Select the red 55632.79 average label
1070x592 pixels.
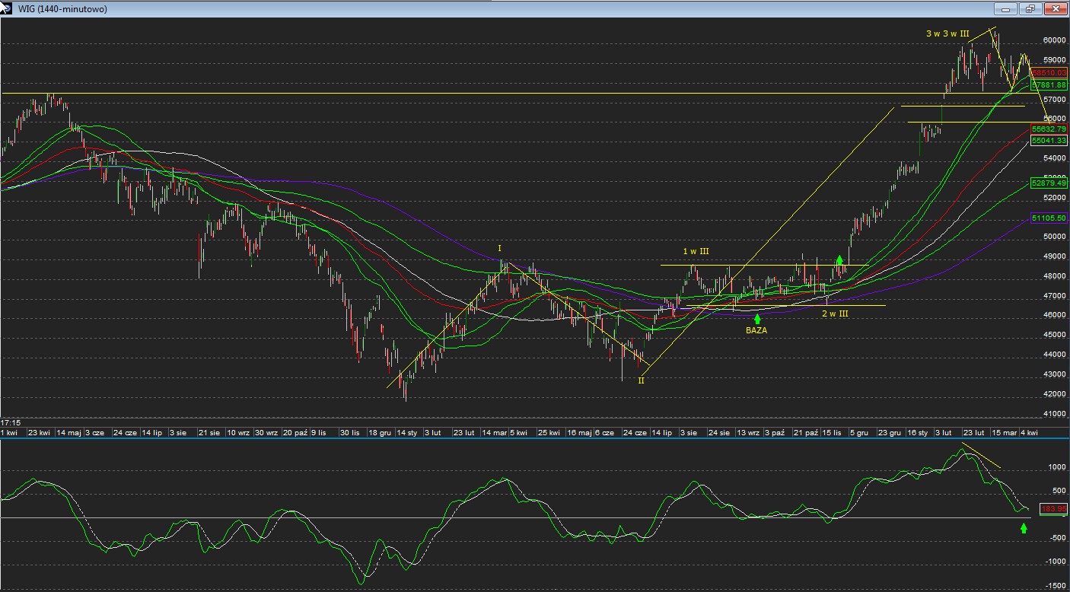pos(1049,129)
